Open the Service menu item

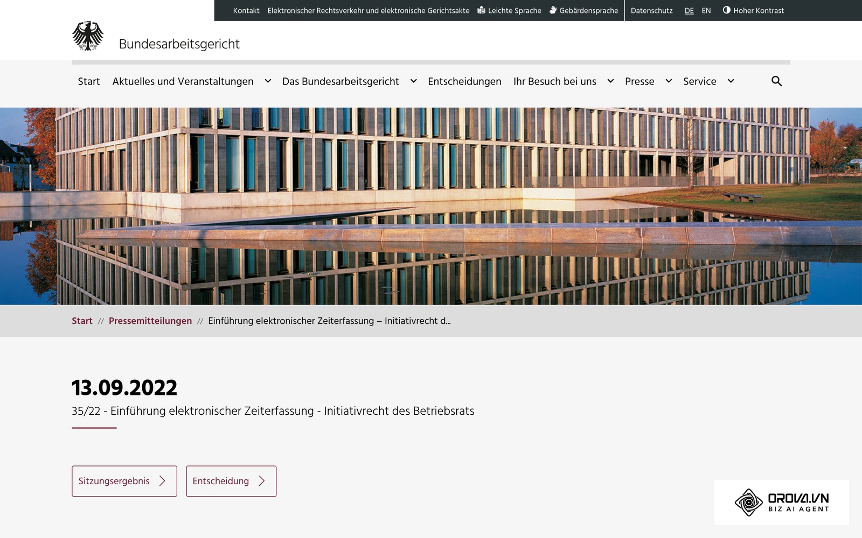[700, 81]
